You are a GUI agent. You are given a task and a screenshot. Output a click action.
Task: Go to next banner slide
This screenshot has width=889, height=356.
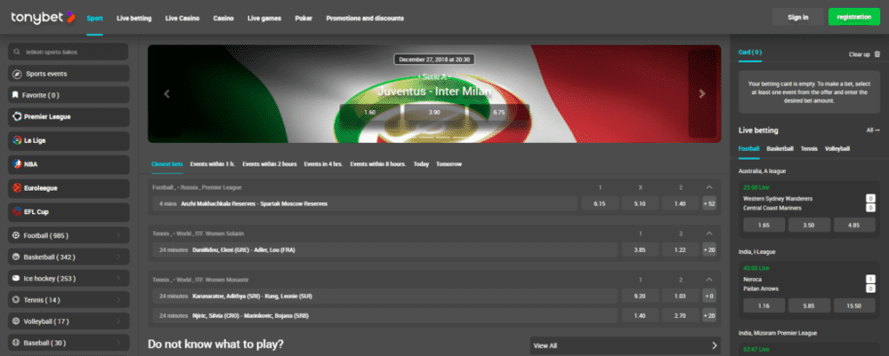702,94
